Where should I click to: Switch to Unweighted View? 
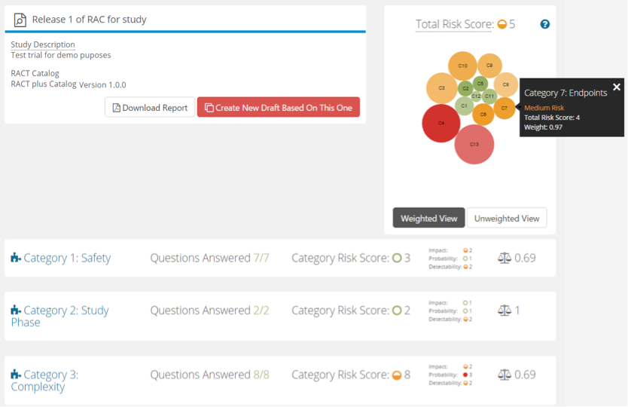pyautogui.click(x=507, y=218)
